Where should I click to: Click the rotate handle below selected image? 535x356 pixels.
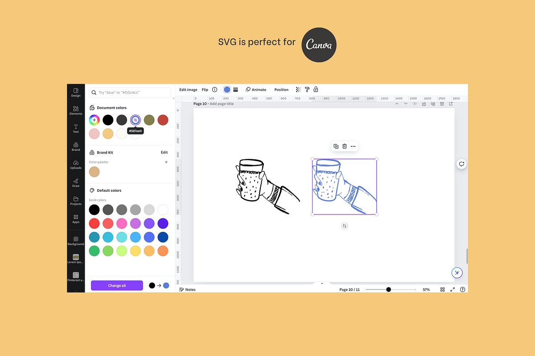[x=344, y=226]
